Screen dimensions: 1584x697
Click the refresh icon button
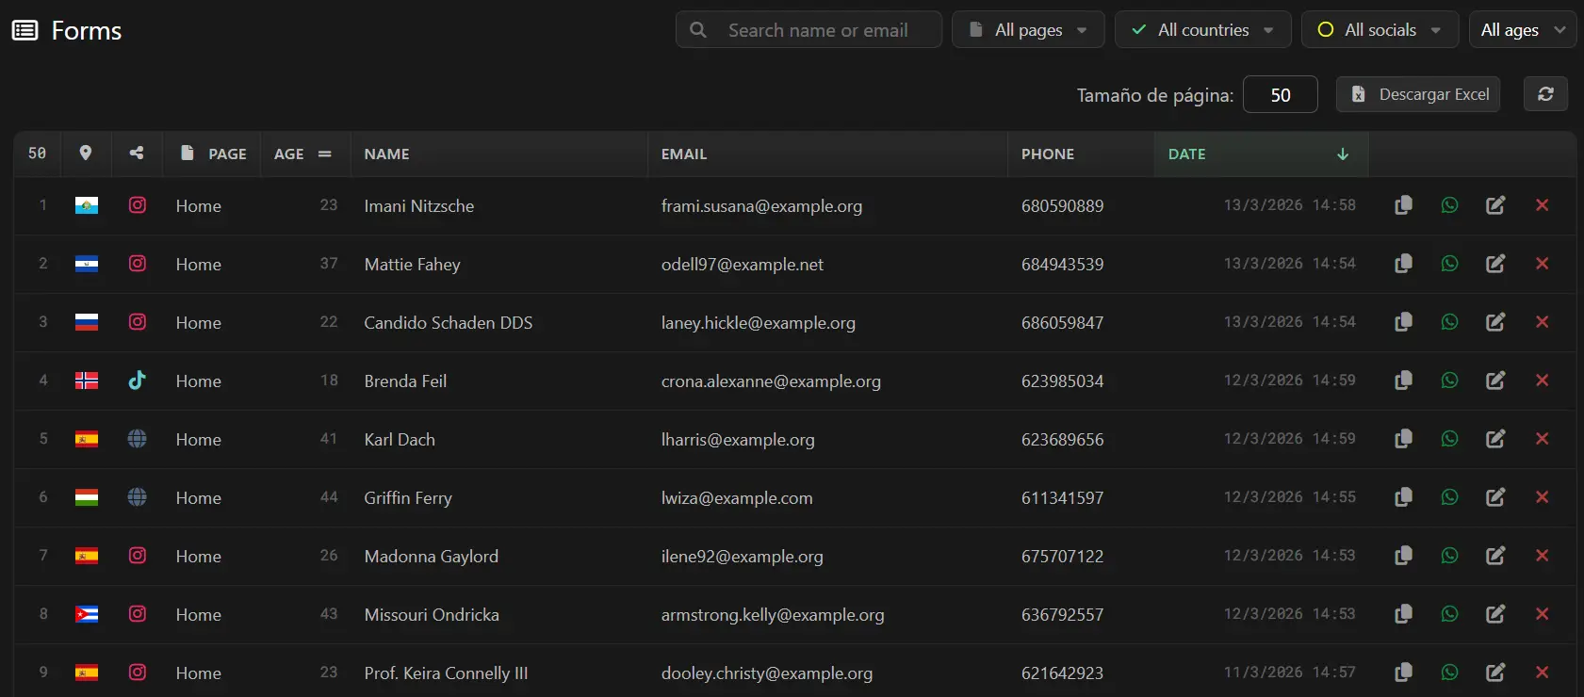[x=1545, y=94]
